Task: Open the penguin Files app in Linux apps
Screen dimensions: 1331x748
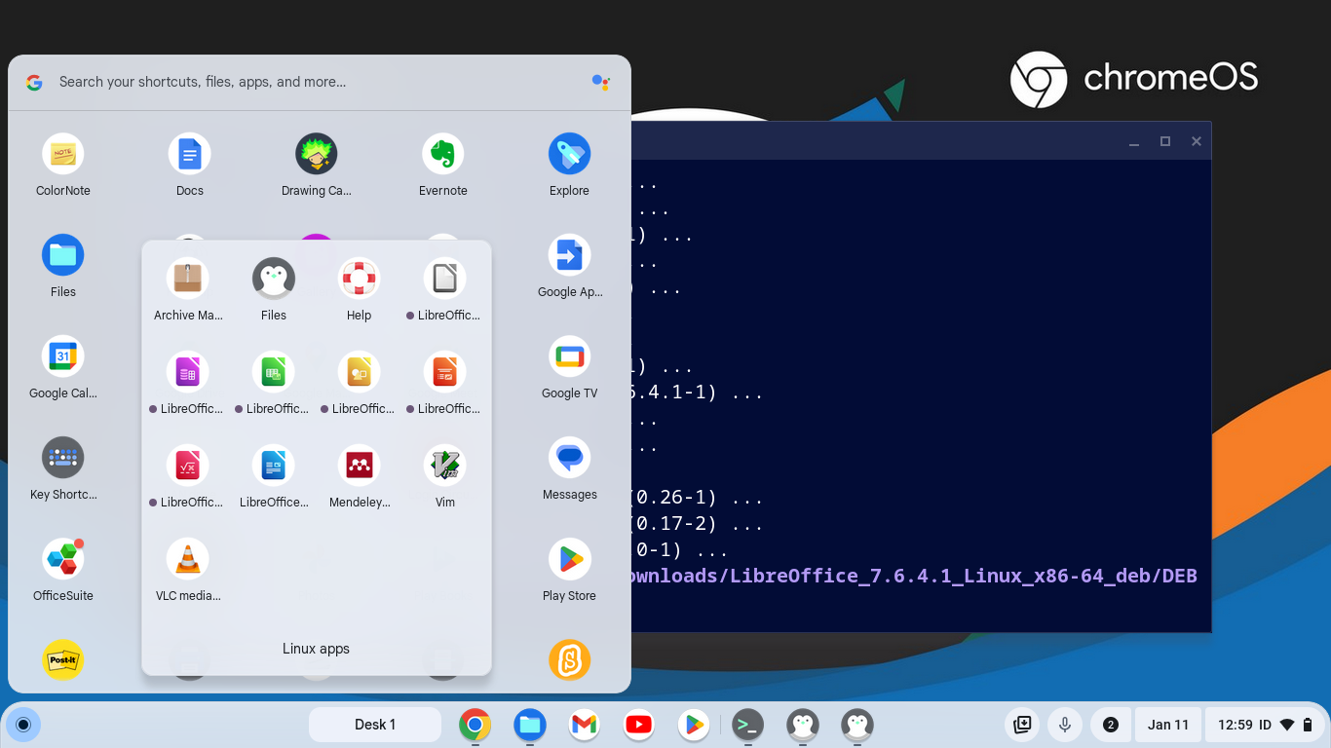Action: pos(274,279)
